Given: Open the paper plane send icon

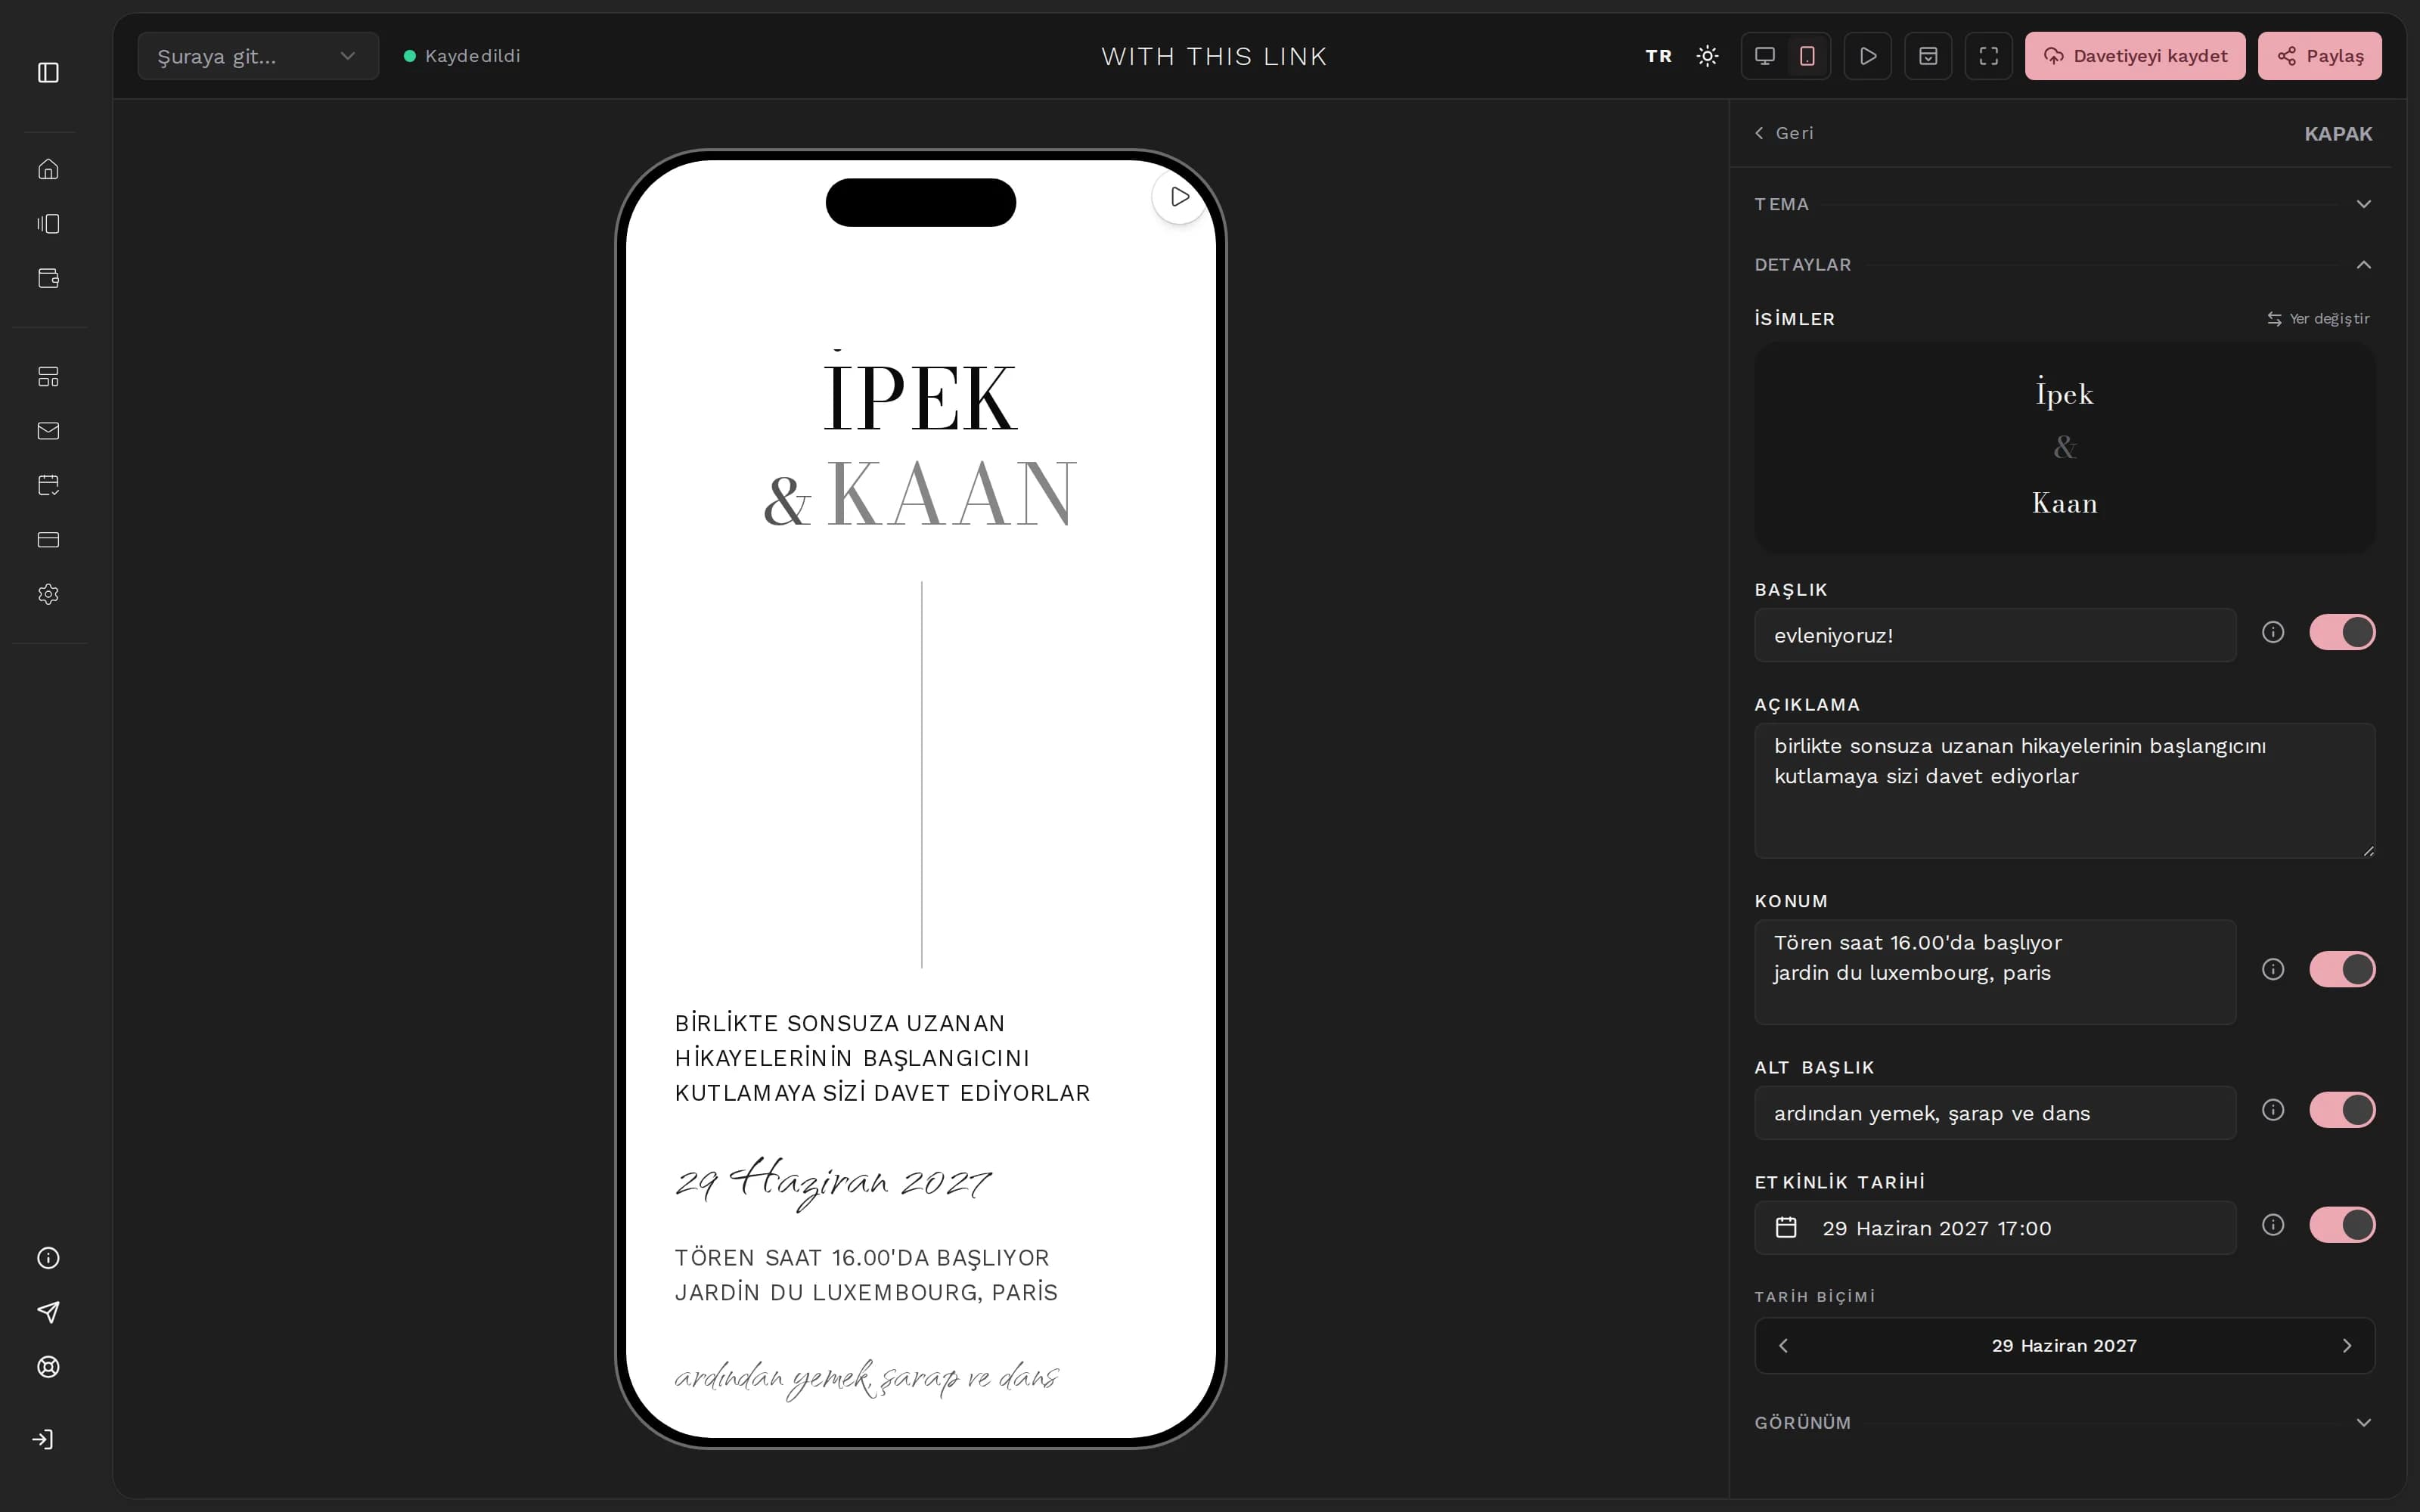Looking at the screenshot, I should click(48, 1312).
